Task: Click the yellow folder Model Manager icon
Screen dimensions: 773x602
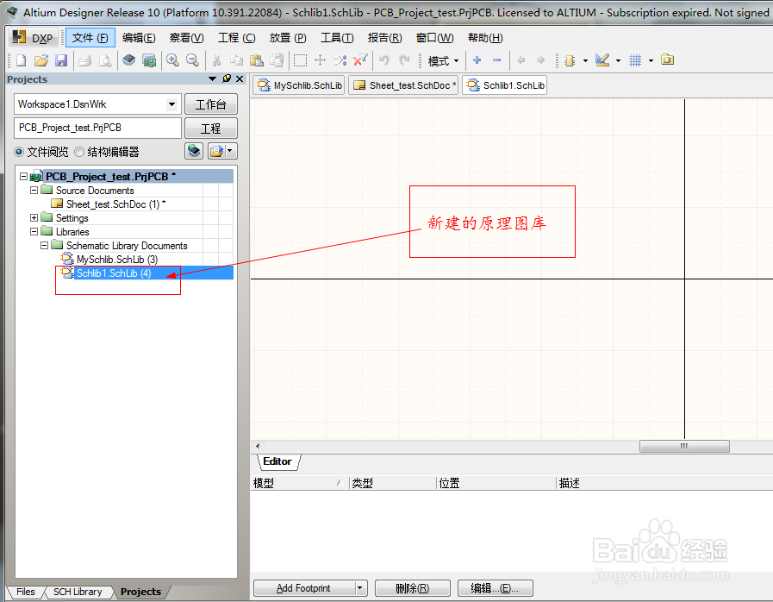Action: coord(668,60)
